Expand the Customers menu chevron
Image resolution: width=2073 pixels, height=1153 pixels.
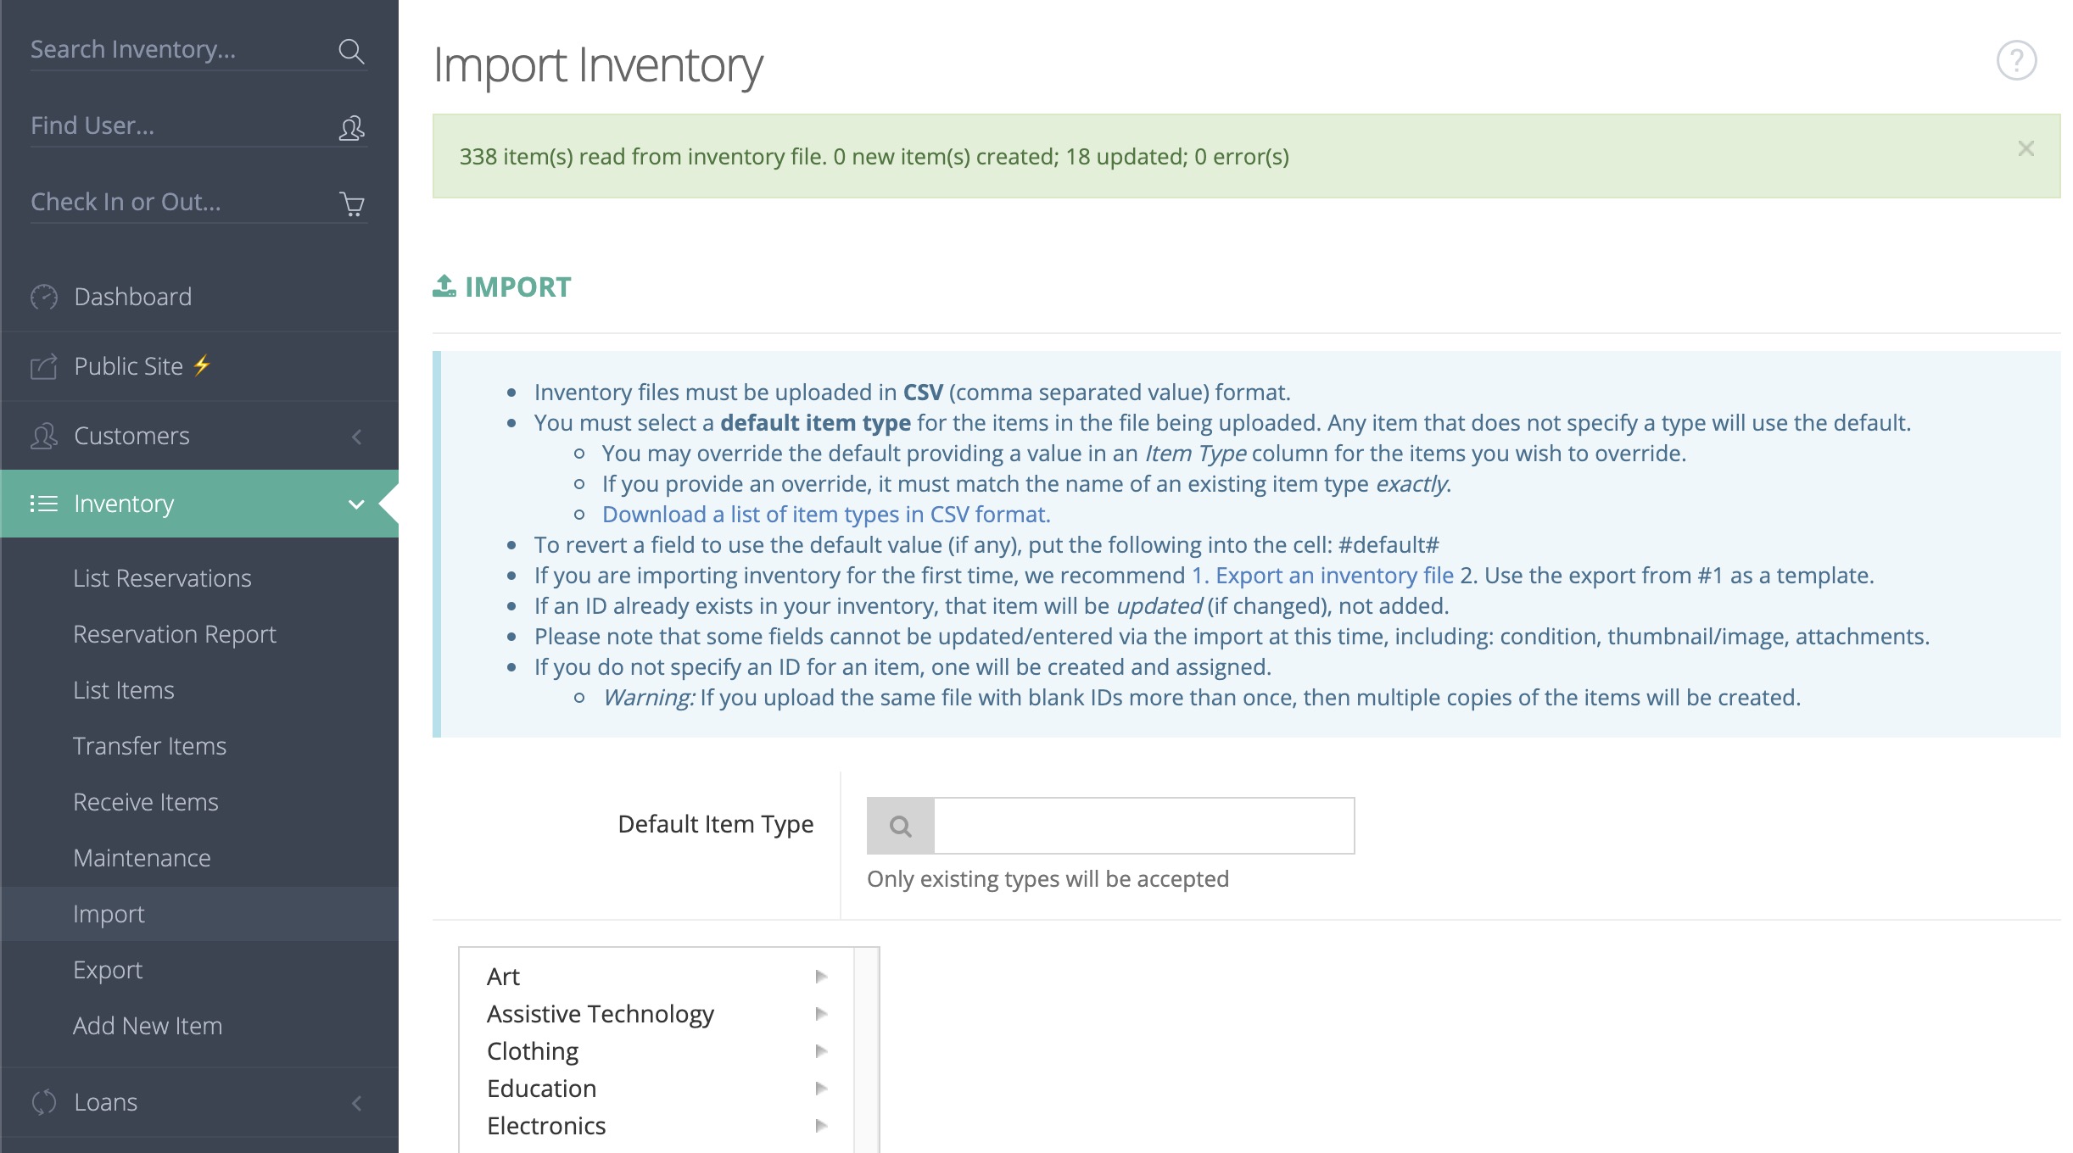click(x=356, y=437)
